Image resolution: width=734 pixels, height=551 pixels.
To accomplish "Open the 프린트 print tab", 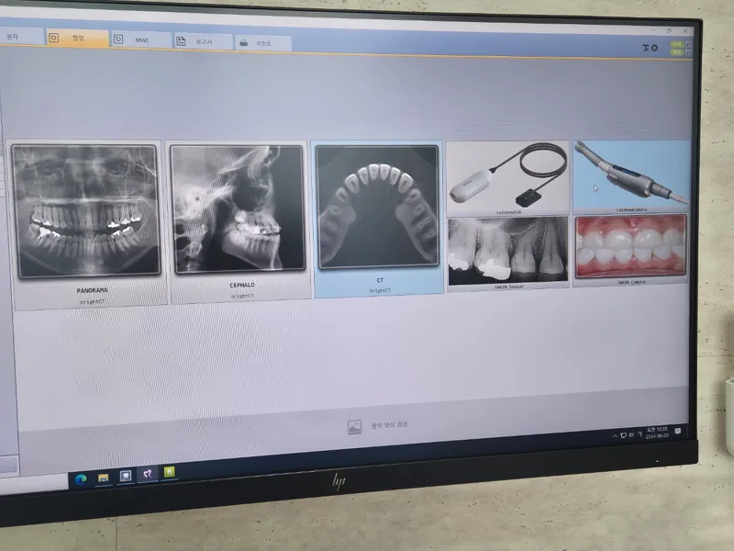I will [262, 43].
